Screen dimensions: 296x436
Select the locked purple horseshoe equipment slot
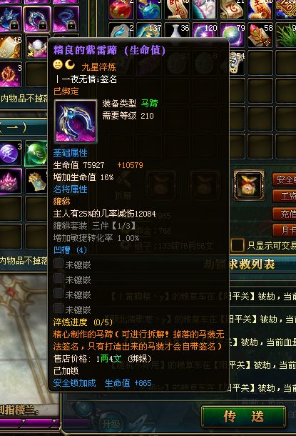point(38,19)
